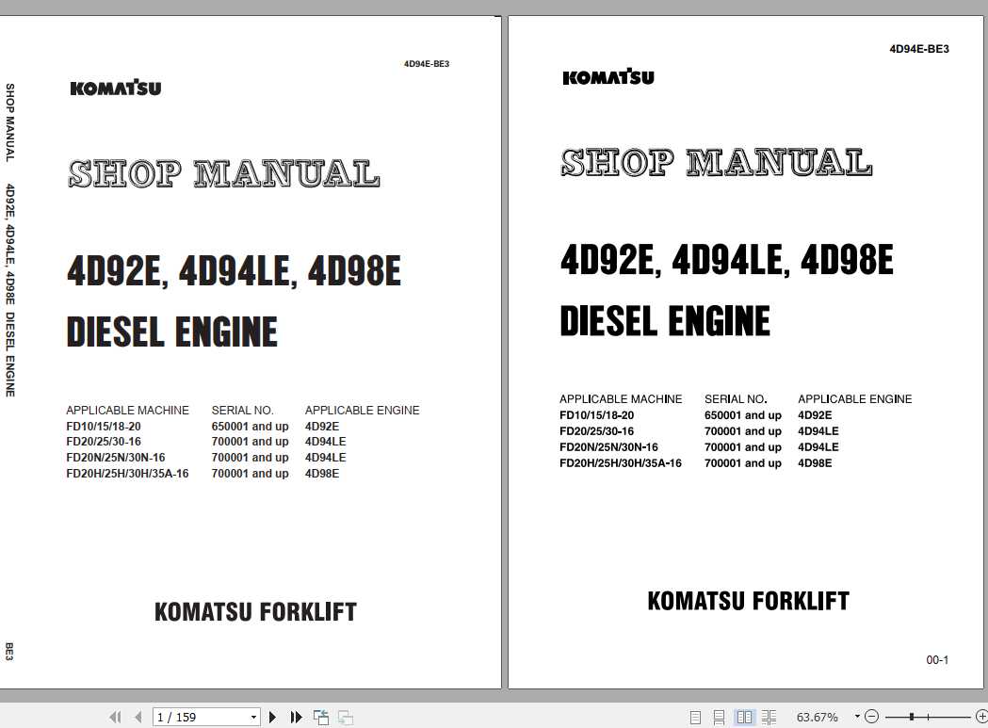This screenshot has height=728, width=988.
Task: Click the next page arrow icon
Action: tap(272, 717)
